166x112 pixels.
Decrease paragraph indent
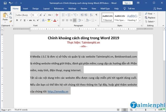tap(82, 15)
